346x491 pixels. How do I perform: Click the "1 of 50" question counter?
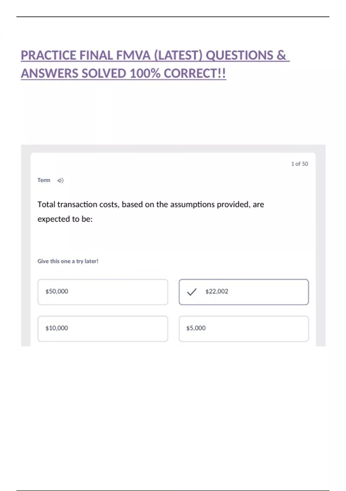299,164
